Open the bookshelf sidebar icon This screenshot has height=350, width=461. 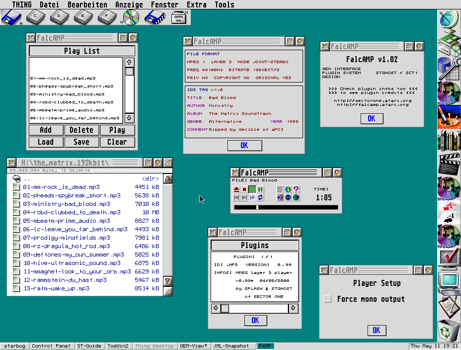pos(449,141)
